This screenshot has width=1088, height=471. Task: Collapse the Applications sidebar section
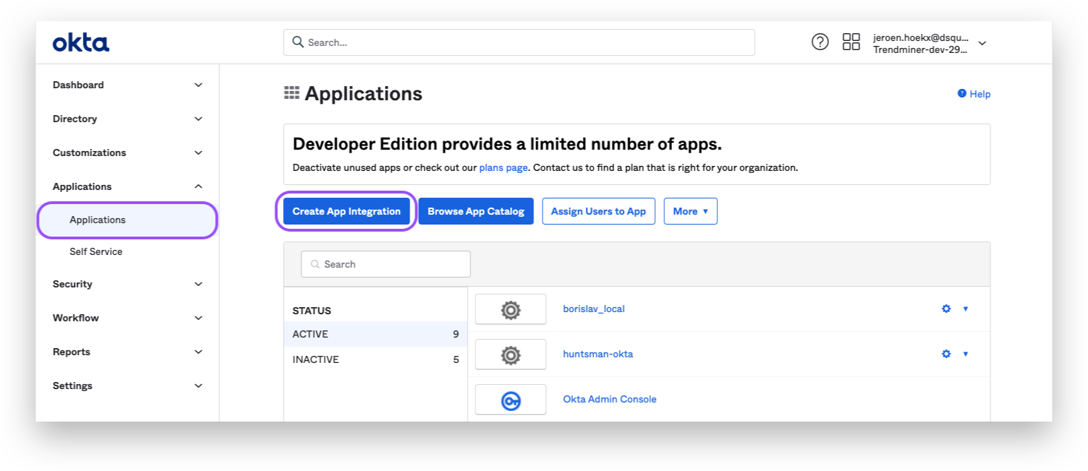pos(127,186)
